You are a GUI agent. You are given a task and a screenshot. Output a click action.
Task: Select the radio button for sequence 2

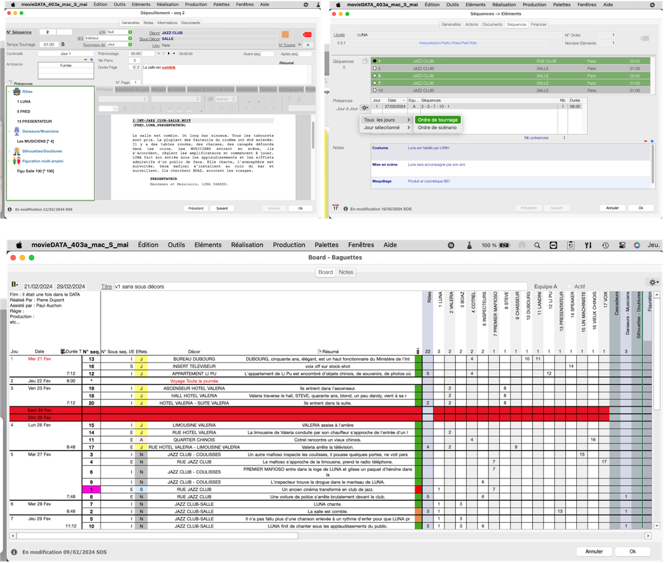374,68
